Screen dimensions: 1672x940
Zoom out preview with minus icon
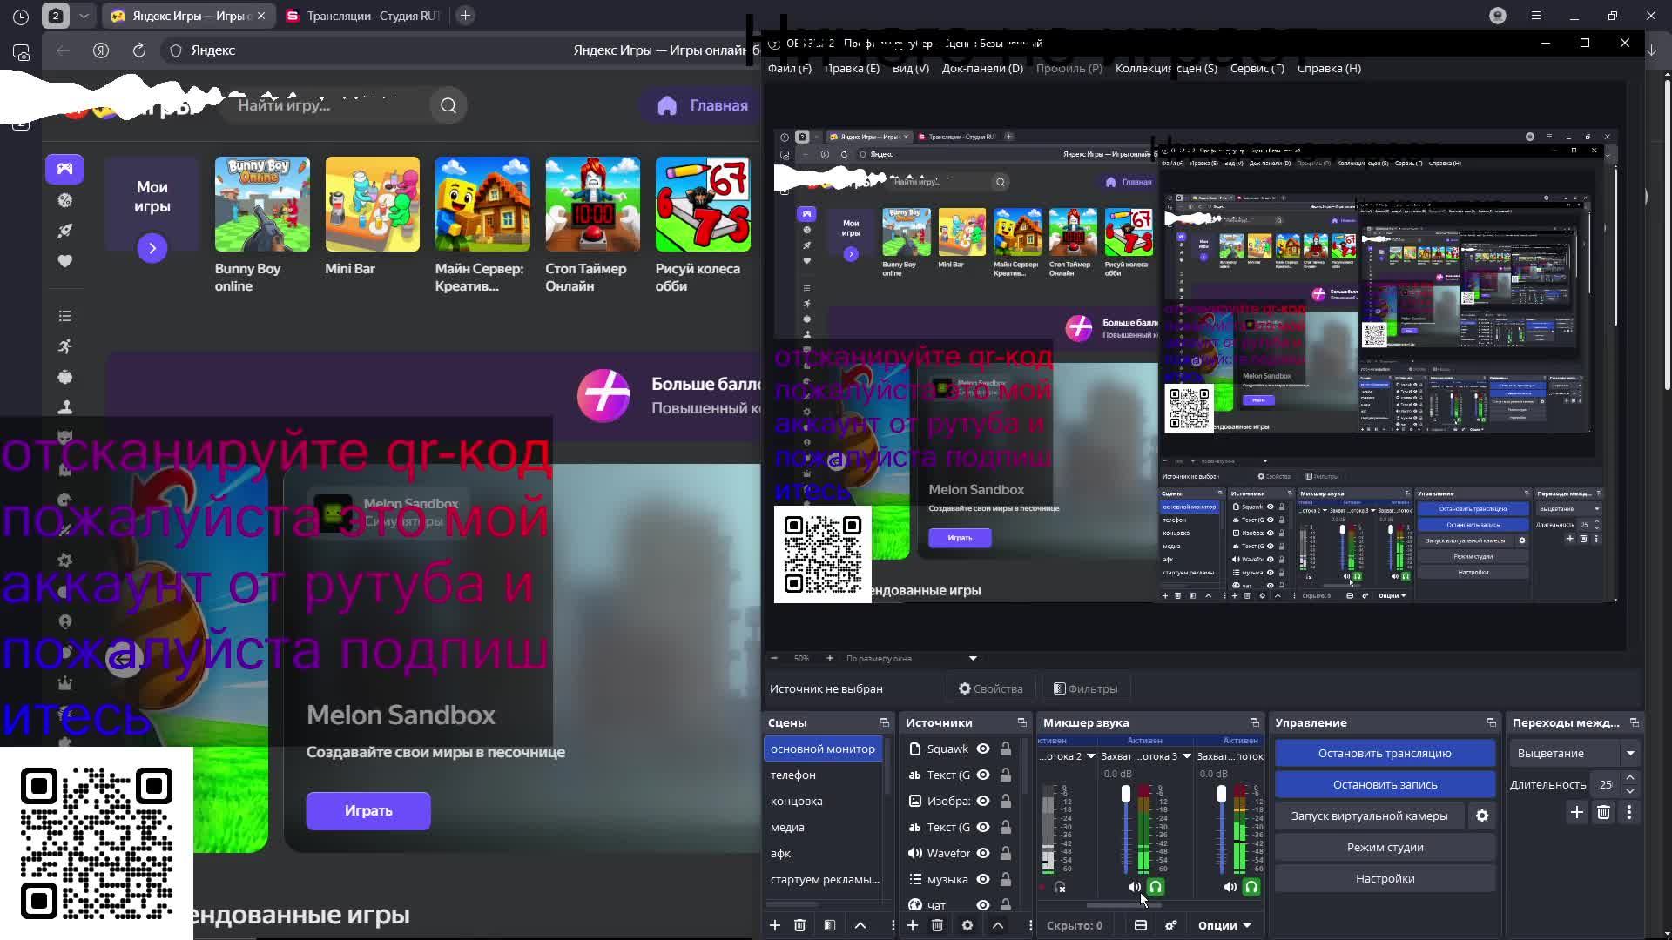[774, 658]
